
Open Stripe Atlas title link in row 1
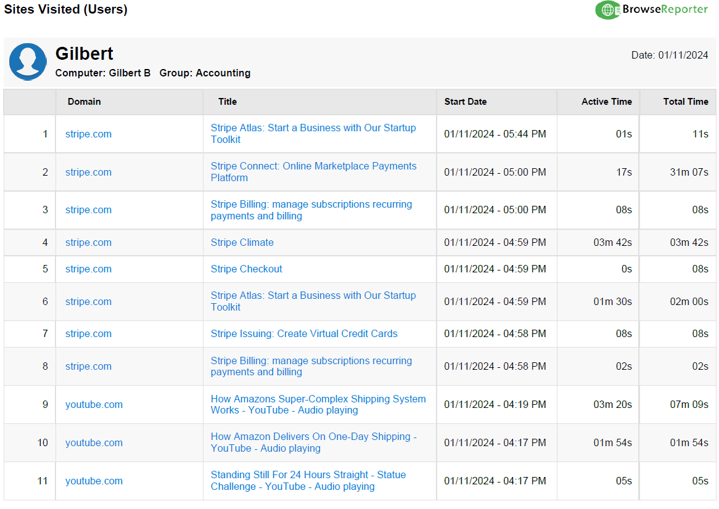click(x=313, y=134)
